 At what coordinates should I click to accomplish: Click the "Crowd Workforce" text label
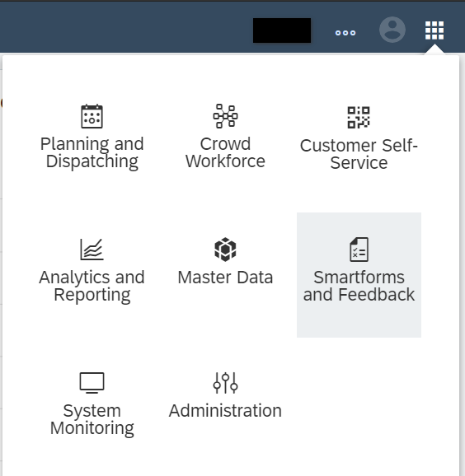coord(225,152)
